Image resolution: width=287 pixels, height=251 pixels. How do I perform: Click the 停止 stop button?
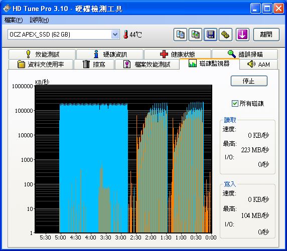pos(249,81)
